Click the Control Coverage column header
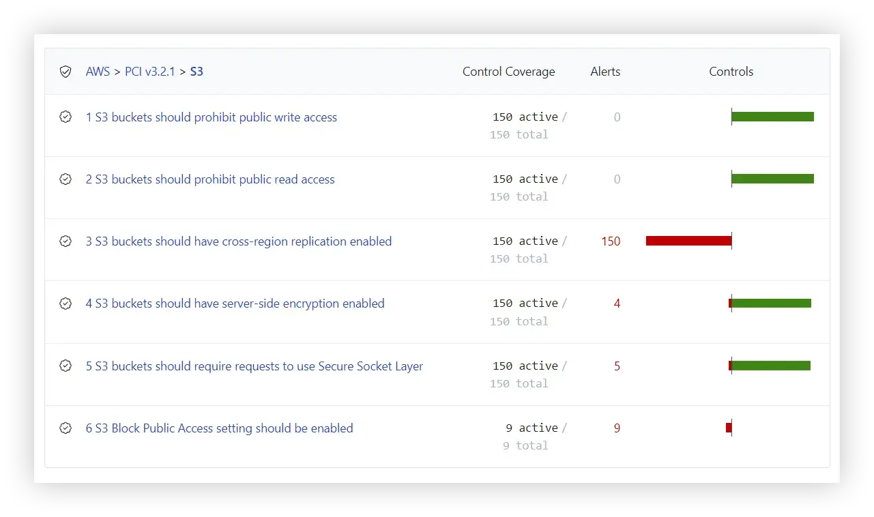Image resolution: width=874 pixels, height=517 pixels. [509, 72]
